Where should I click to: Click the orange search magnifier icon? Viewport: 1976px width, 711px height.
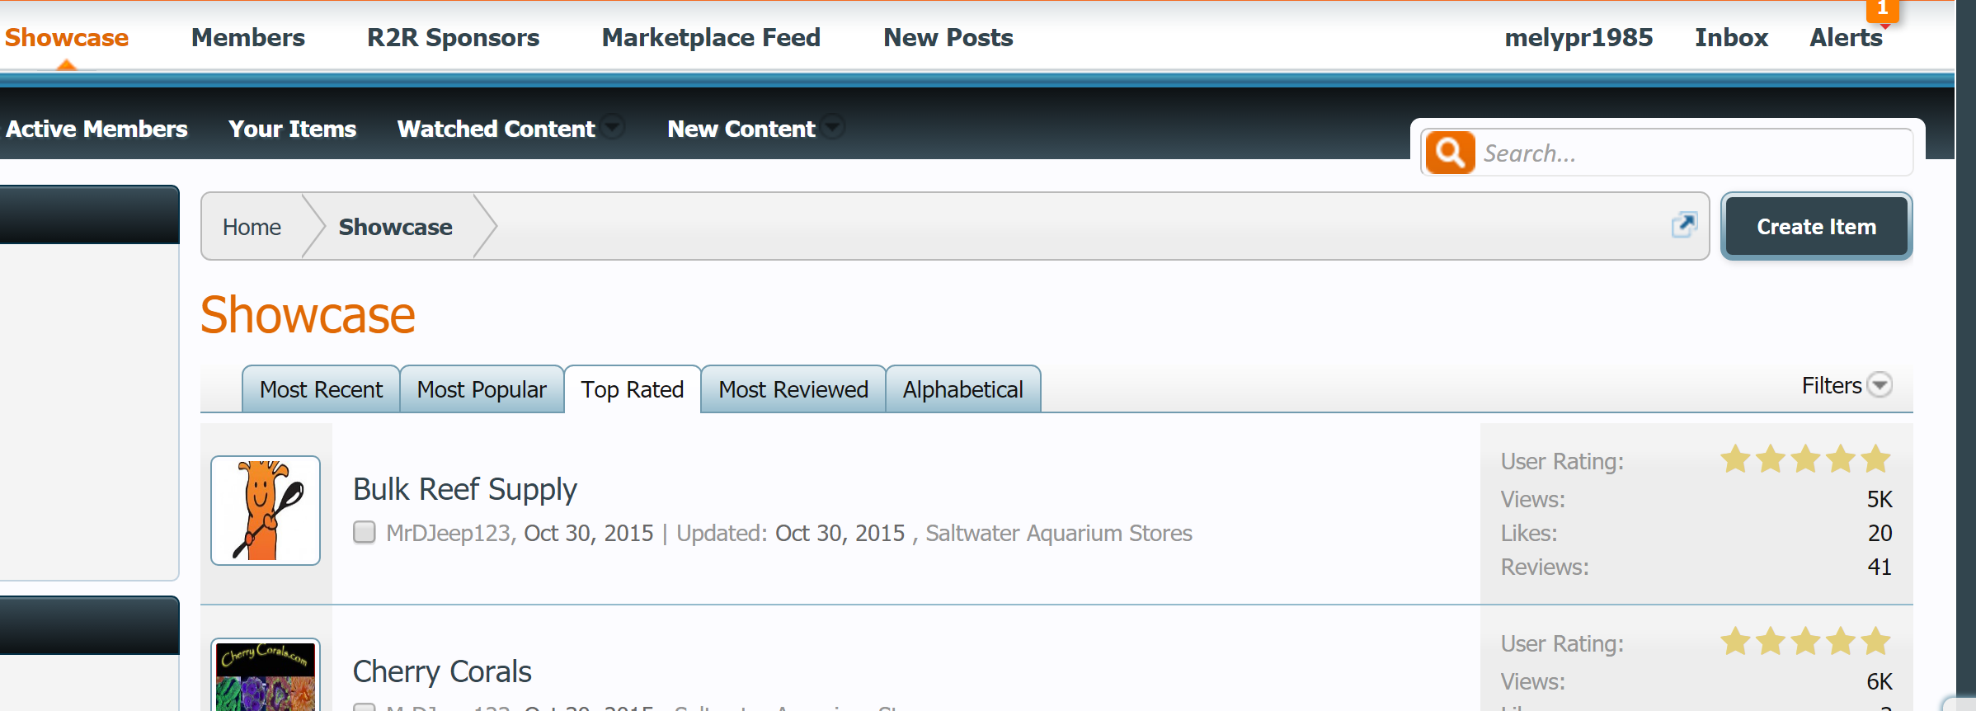[1450, 153]
